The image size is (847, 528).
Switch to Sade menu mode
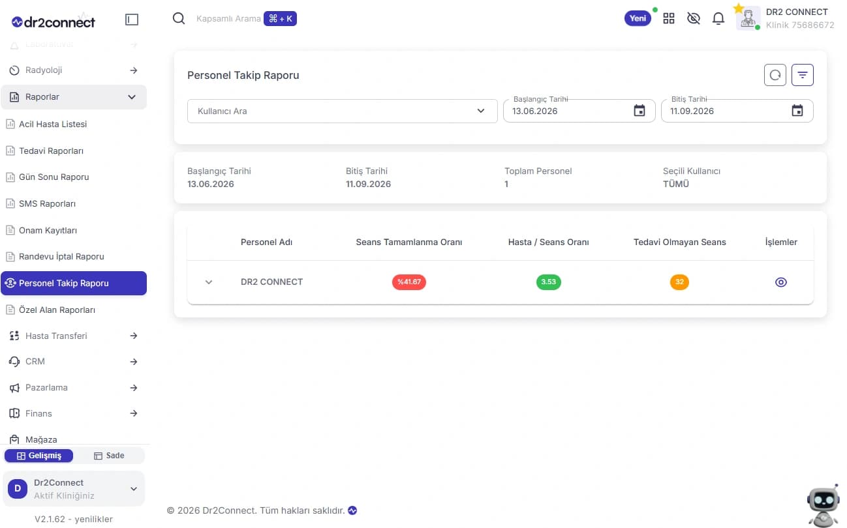(109, 456)
